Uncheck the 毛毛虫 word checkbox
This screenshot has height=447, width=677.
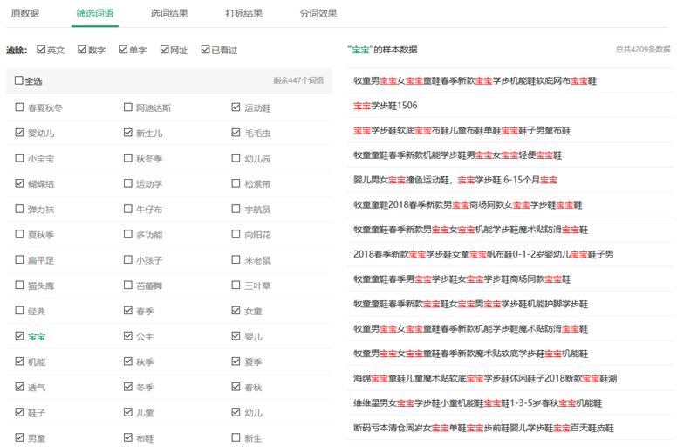(x=236, y=132)
